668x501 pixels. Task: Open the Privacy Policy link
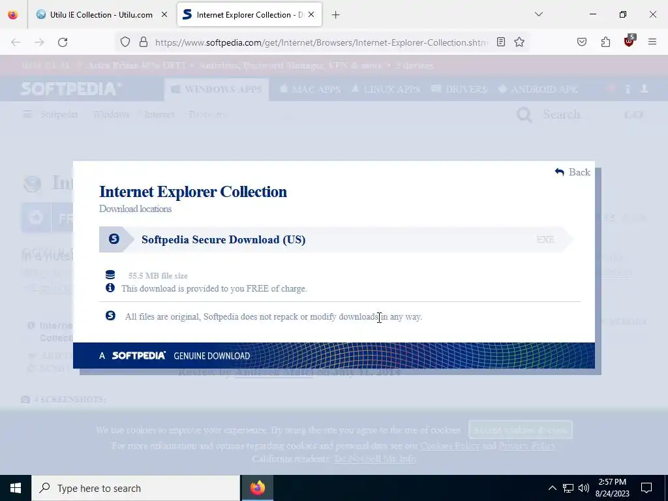click(526, 446)
